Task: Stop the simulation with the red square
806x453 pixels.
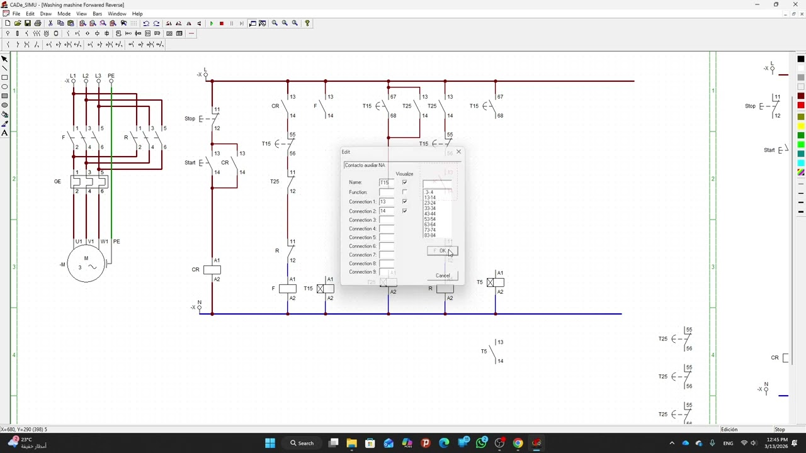Action: tap(222, 23)
